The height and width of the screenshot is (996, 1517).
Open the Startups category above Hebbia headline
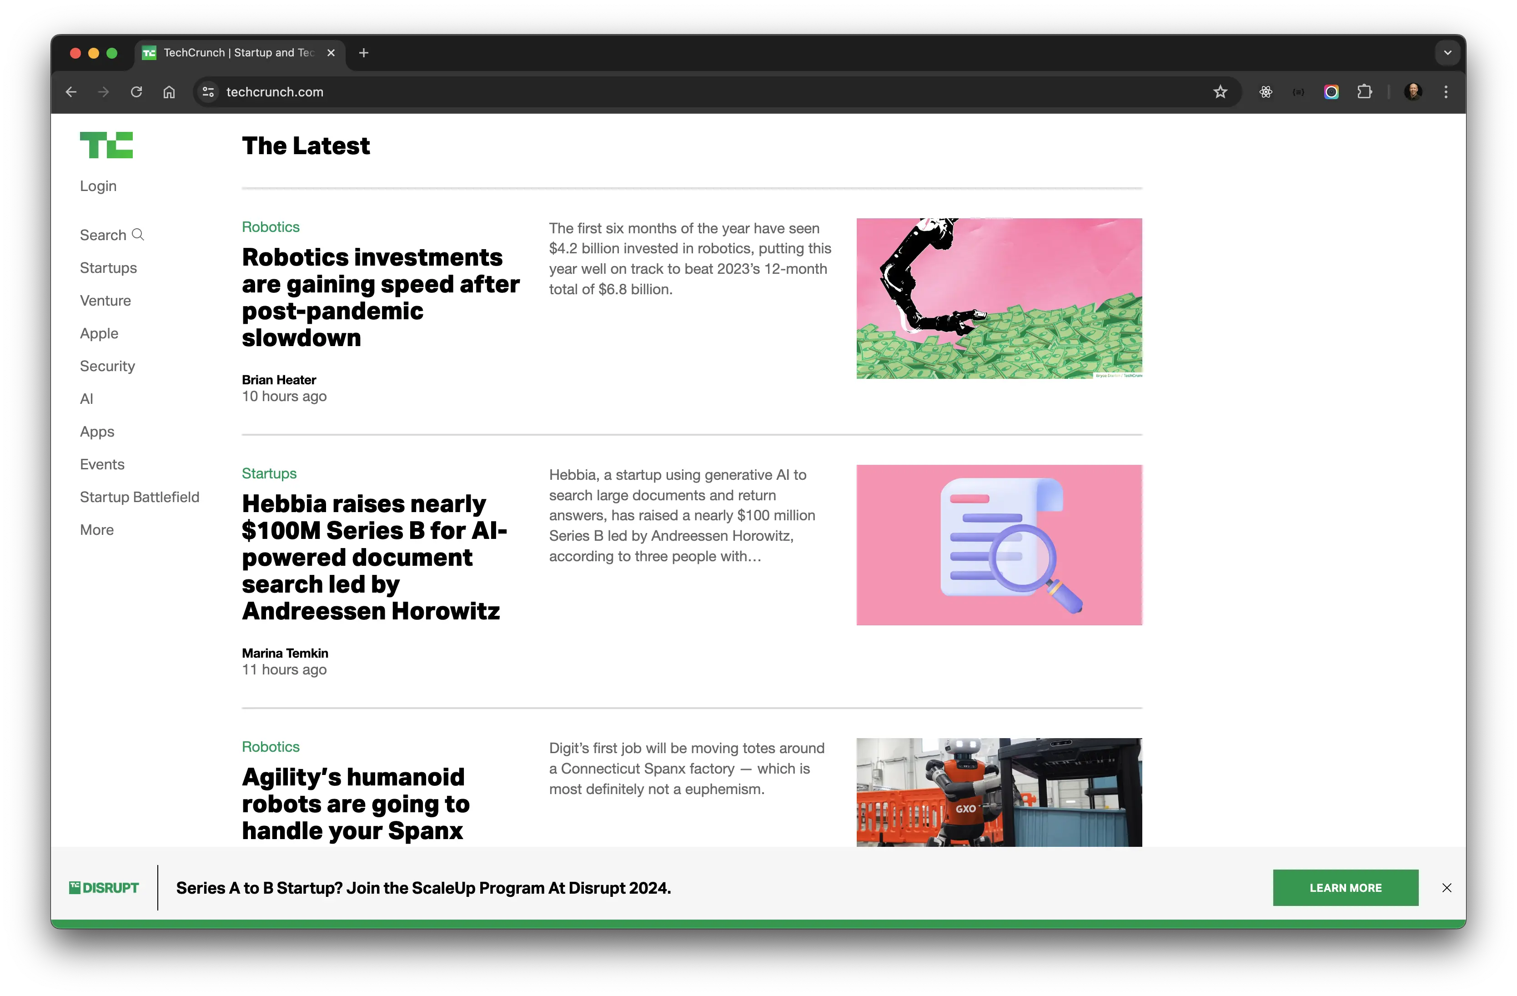pos(269,474)
